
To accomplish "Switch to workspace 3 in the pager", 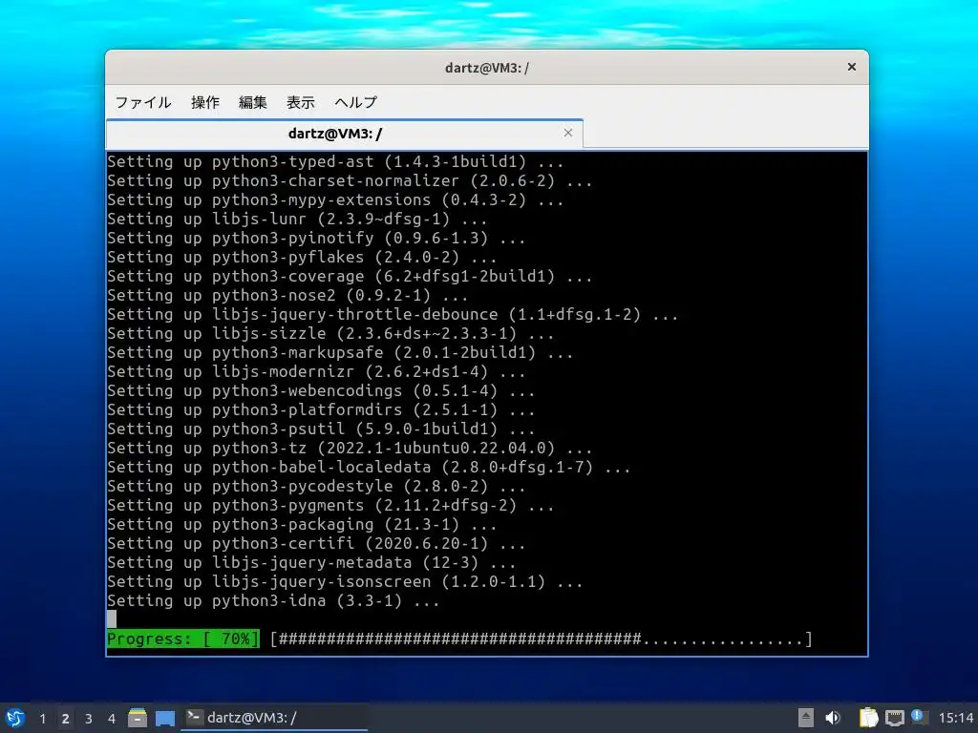I will [x=89, y=719].
